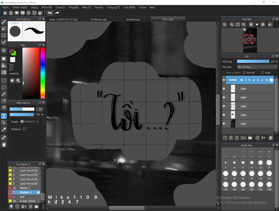
Task: Download cloud brush icon below brush list
Action: 11,206
